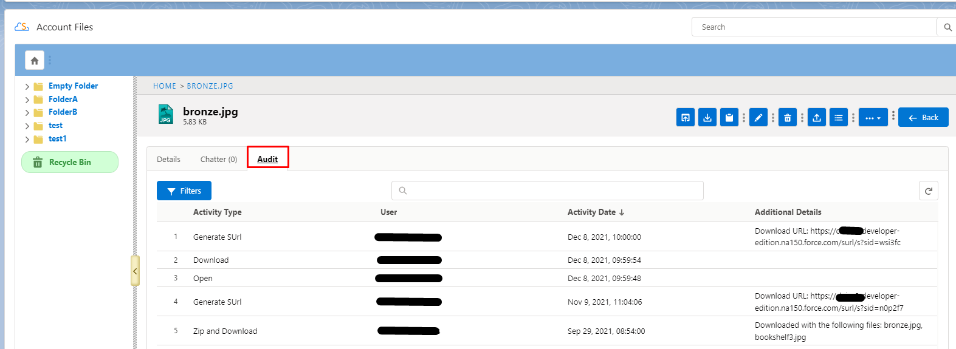Click the open file icon in toolbar

pos(685,118)
